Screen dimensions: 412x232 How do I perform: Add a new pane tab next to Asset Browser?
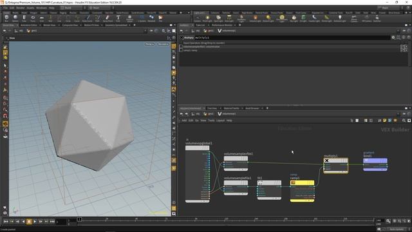click(x=267, y=108)
